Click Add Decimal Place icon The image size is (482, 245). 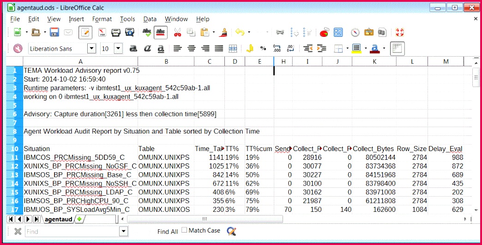coord(277,48)
